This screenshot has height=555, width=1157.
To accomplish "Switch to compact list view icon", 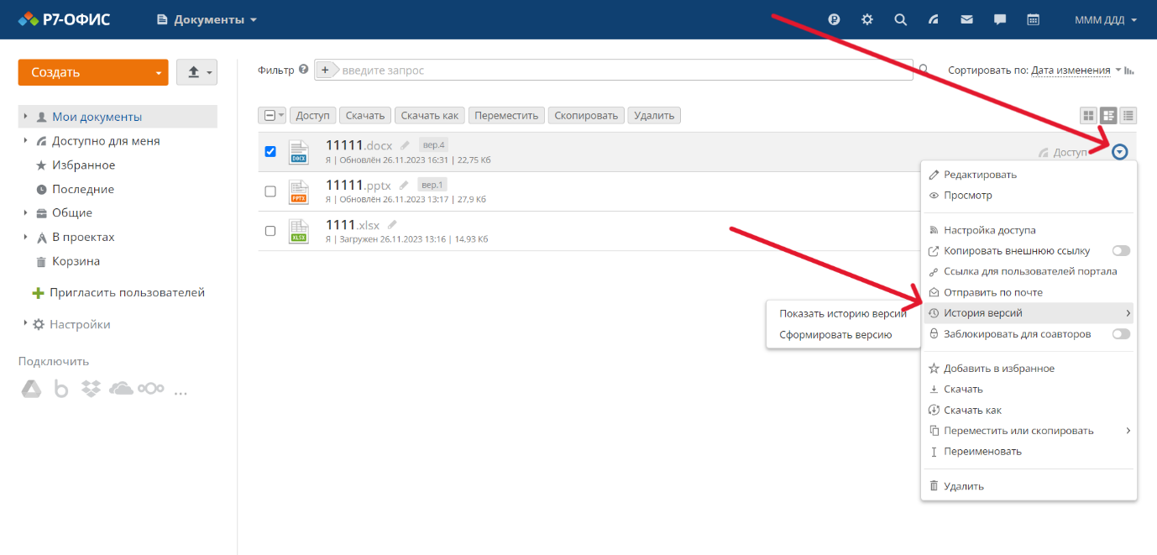I will coord(1128,116).
